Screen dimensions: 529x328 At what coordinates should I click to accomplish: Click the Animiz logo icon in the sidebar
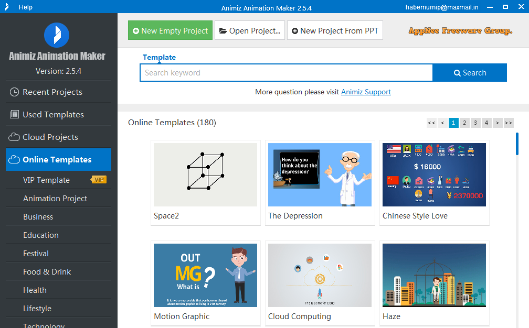point(57,35)
